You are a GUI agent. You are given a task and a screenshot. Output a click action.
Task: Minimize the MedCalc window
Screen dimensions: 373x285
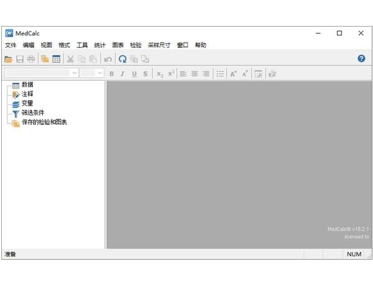click(319, 33)
